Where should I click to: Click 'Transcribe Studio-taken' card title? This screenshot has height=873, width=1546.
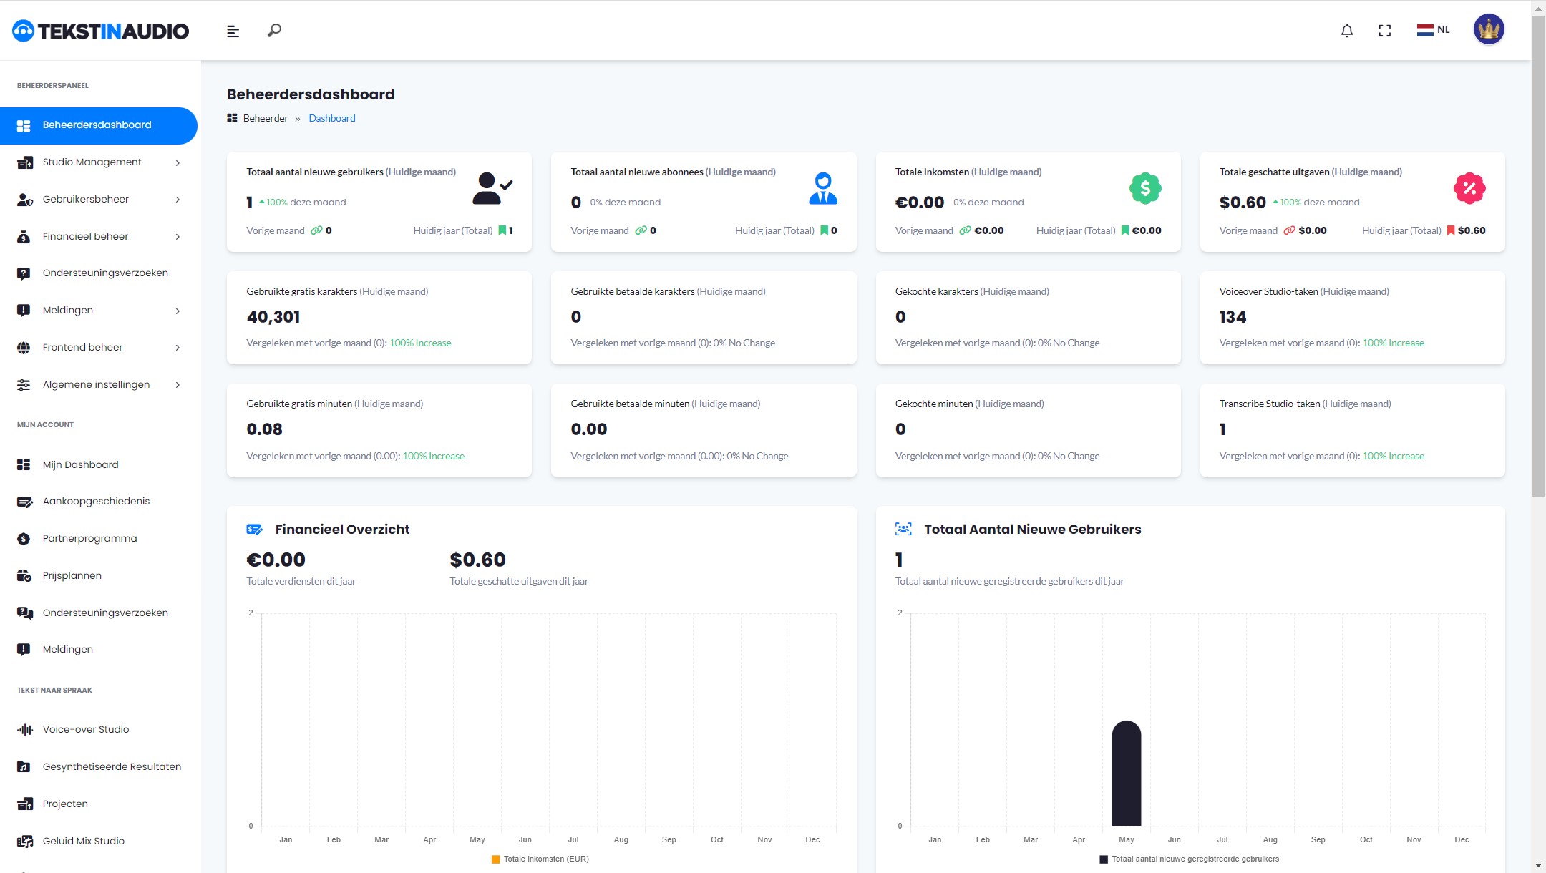pyautogui.click(x=1270, y=404)
